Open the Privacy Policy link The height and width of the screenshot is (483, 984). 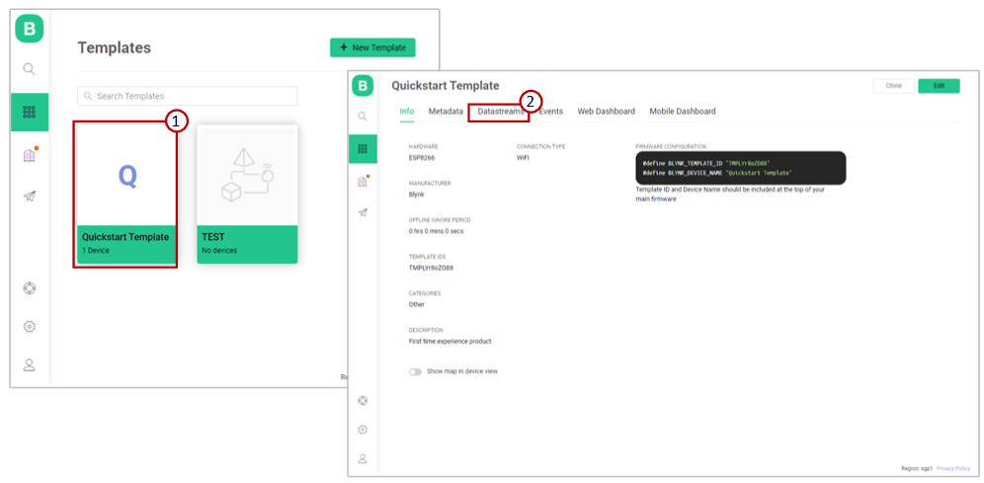(953, 468)
